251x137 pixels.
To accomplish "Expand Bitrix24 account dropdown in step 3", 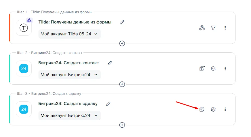I will click(x=69, y=115).
